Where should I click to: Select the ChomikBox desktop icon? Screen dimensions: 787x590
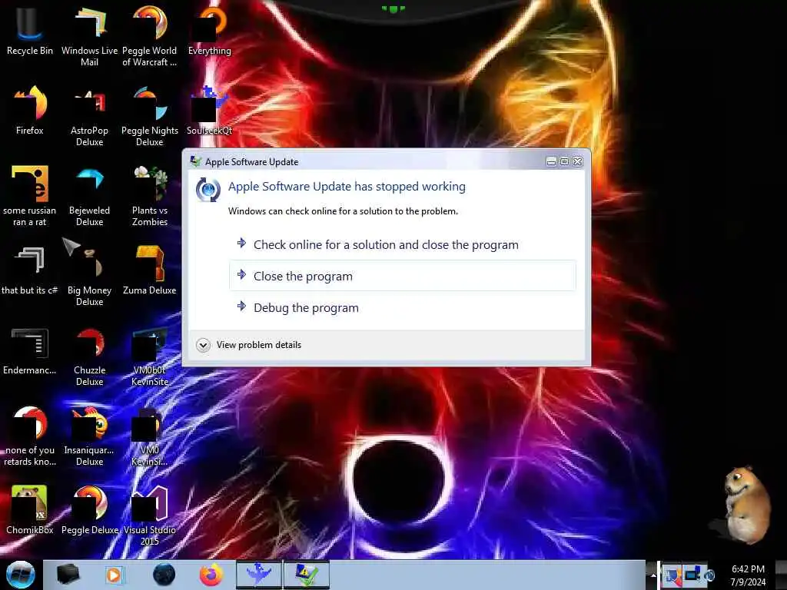click(29, 509)
